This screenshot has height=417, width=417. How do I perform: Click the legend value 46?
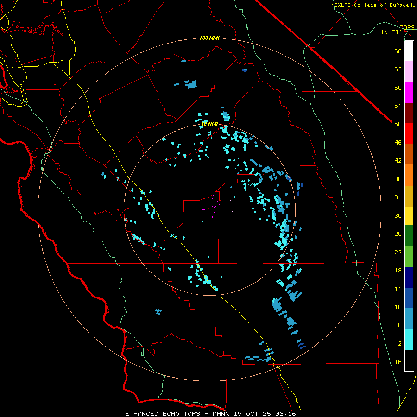pos(398,143)
